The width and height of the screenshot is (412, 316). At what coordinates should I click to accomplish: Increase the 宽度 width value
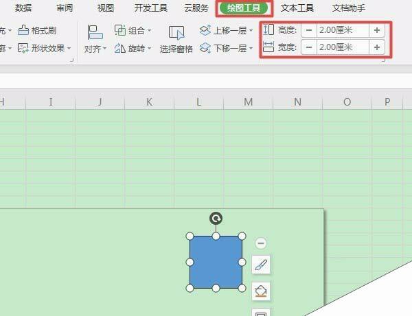point(377,47)
